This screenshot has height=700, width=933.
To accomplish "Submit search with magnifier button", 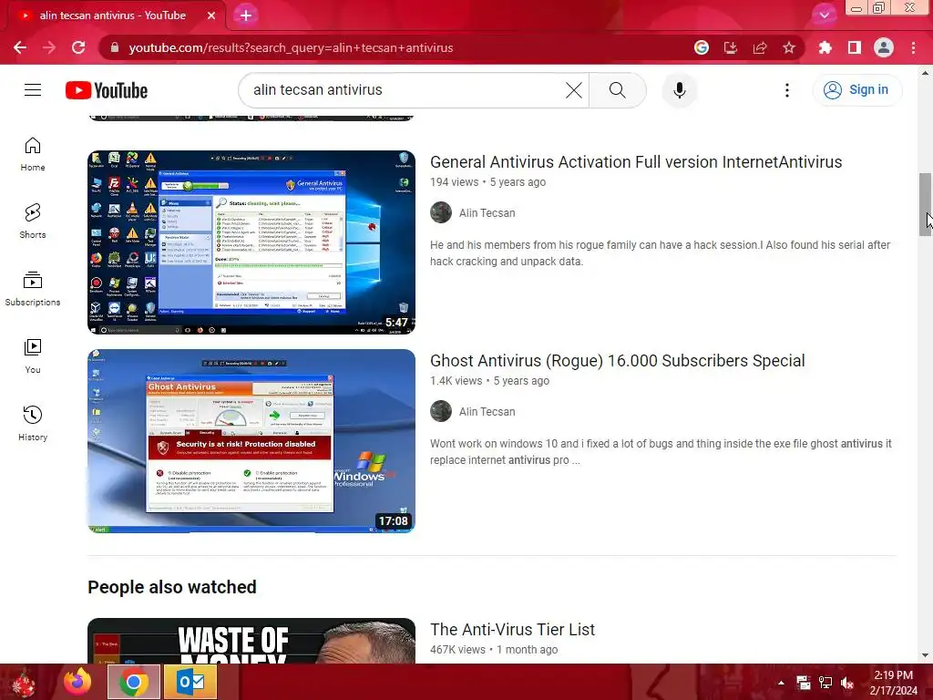I will pos(618,90).
